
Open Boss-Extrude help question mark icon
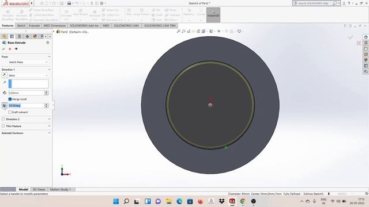coord(47,43)
